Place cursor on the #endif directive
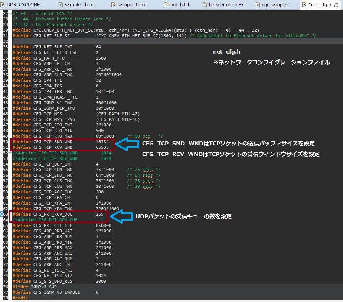 point(20,298)
